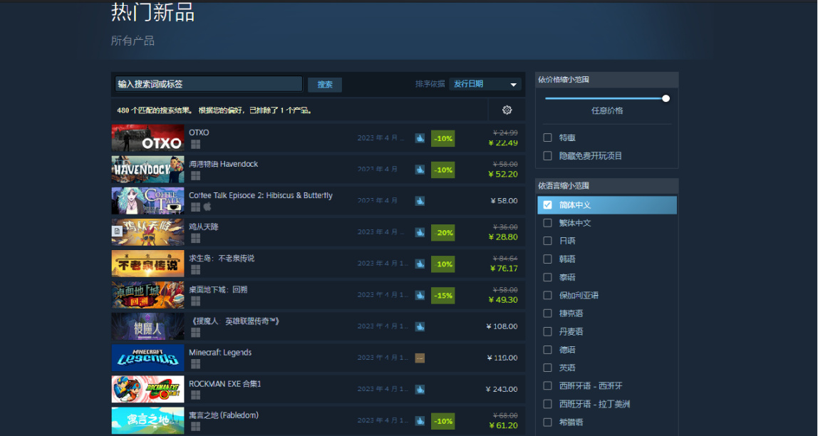Click the 寓言之地 Fabledom thumbnail
This screenshot has width=818, height=436.
click(147, 420)
